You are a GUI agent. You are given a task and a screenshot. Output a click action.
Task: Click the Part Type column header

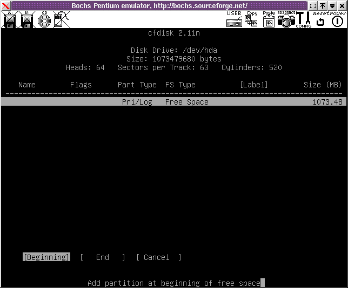[137, 85]
